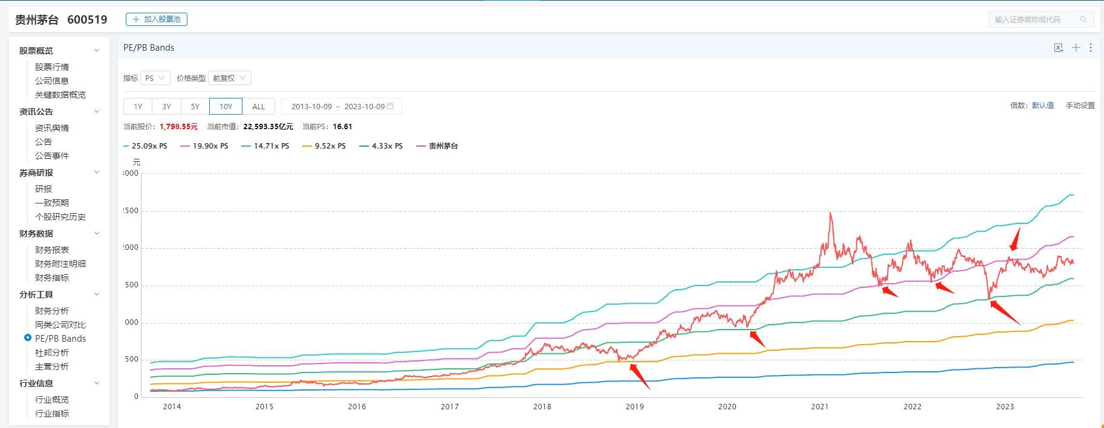
Task: Collapse the 财务数据 section chevron
Action: tap(97, 234)
